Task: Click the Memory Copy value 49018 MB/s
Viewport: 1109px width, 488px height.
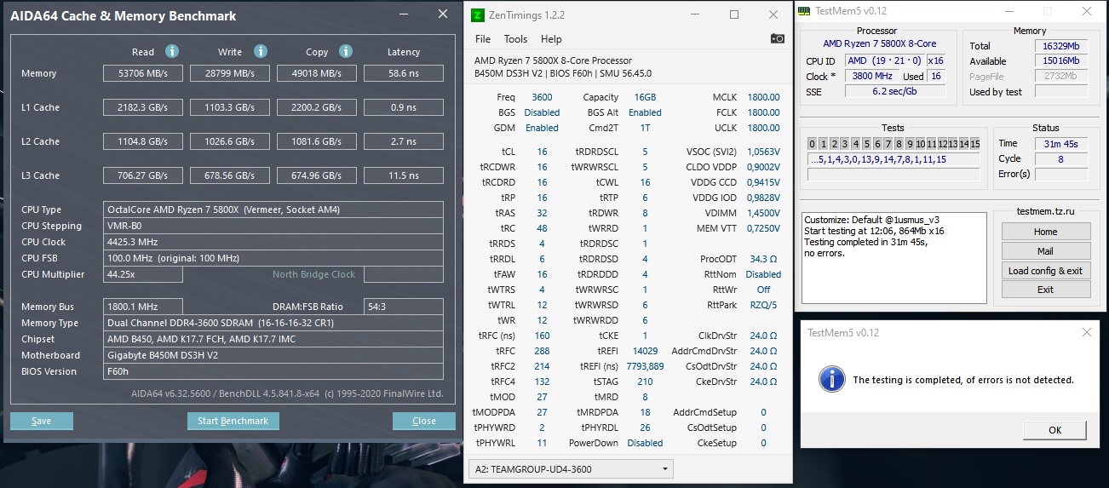Action: point(317,73)
